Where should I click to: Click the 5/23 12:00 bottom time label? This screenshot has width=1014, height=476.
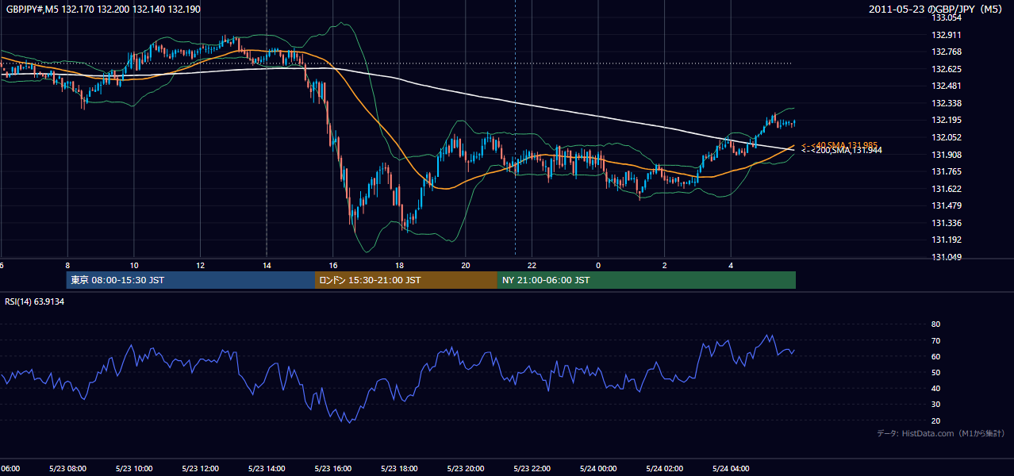pyautogui.click(x=200, y=468)
